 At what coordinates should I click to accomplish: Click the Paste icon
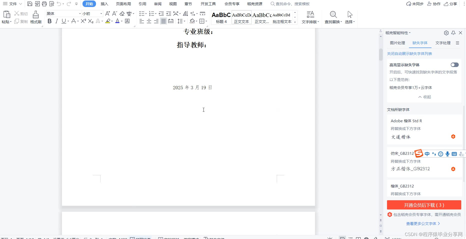pos(6,14)
